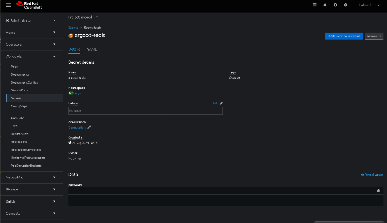Open ConfigMaps in sidebar
The width and height of the screenshot is (387, 223).
click(x=19, y=106)
